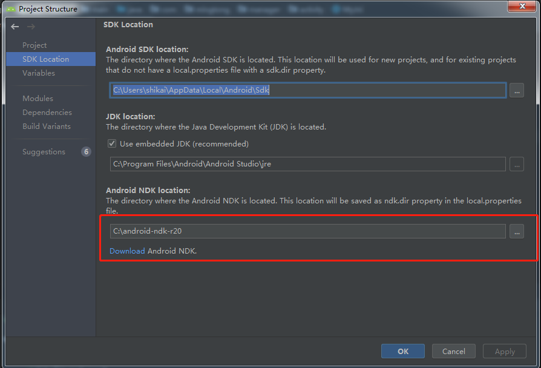Image resolution: width=541 pixels, height=368 pixels.
Task: Navigate back using the left arrow icon
Action: 15,26
